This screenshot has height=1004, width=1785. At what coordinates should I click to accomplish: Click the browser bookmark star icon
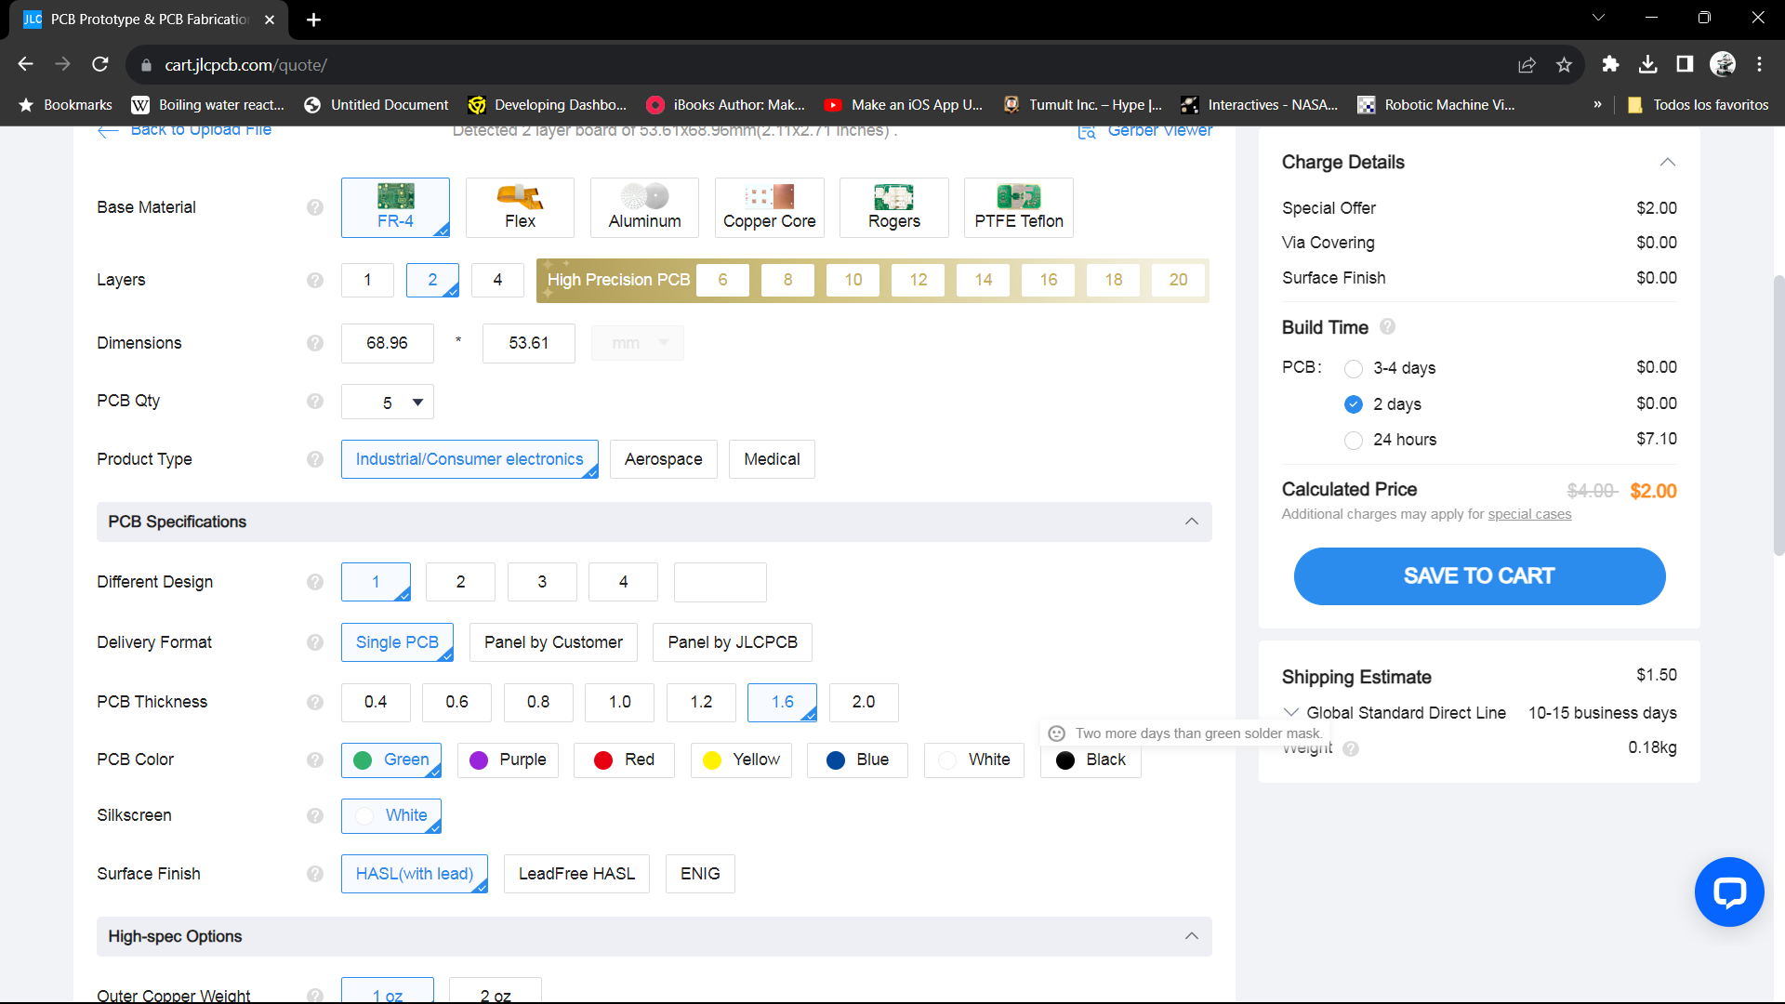click(1564, 65)
